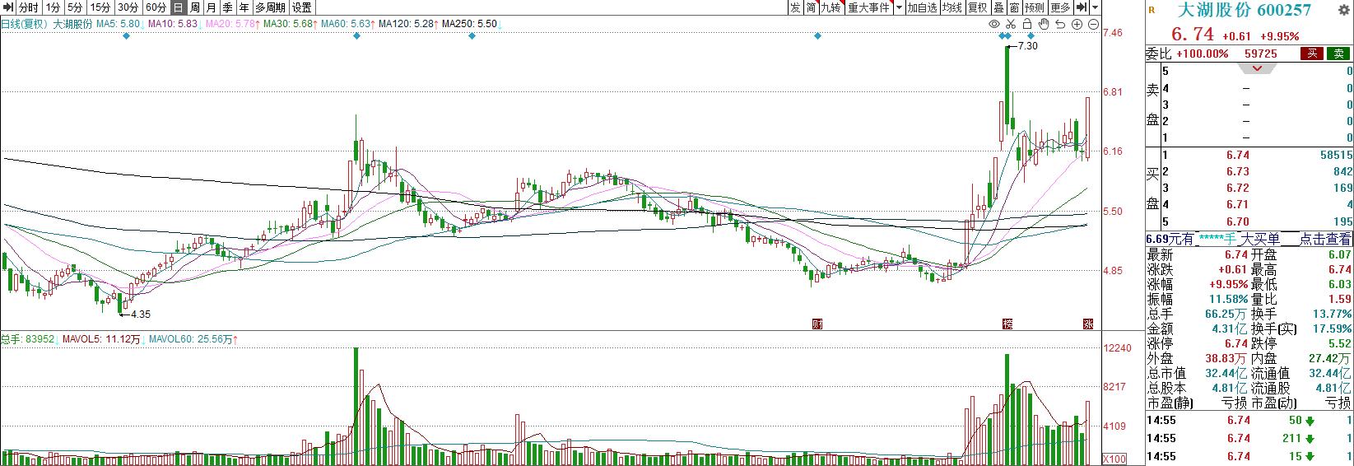
Task: Open the dropdown arrow at toolbar far right
Action: (1095, 7)
